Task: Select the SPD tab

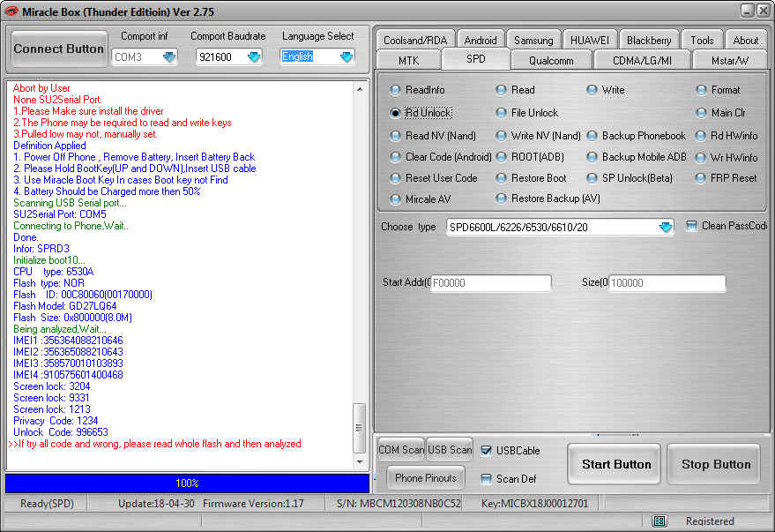Action: pos(476,59)
